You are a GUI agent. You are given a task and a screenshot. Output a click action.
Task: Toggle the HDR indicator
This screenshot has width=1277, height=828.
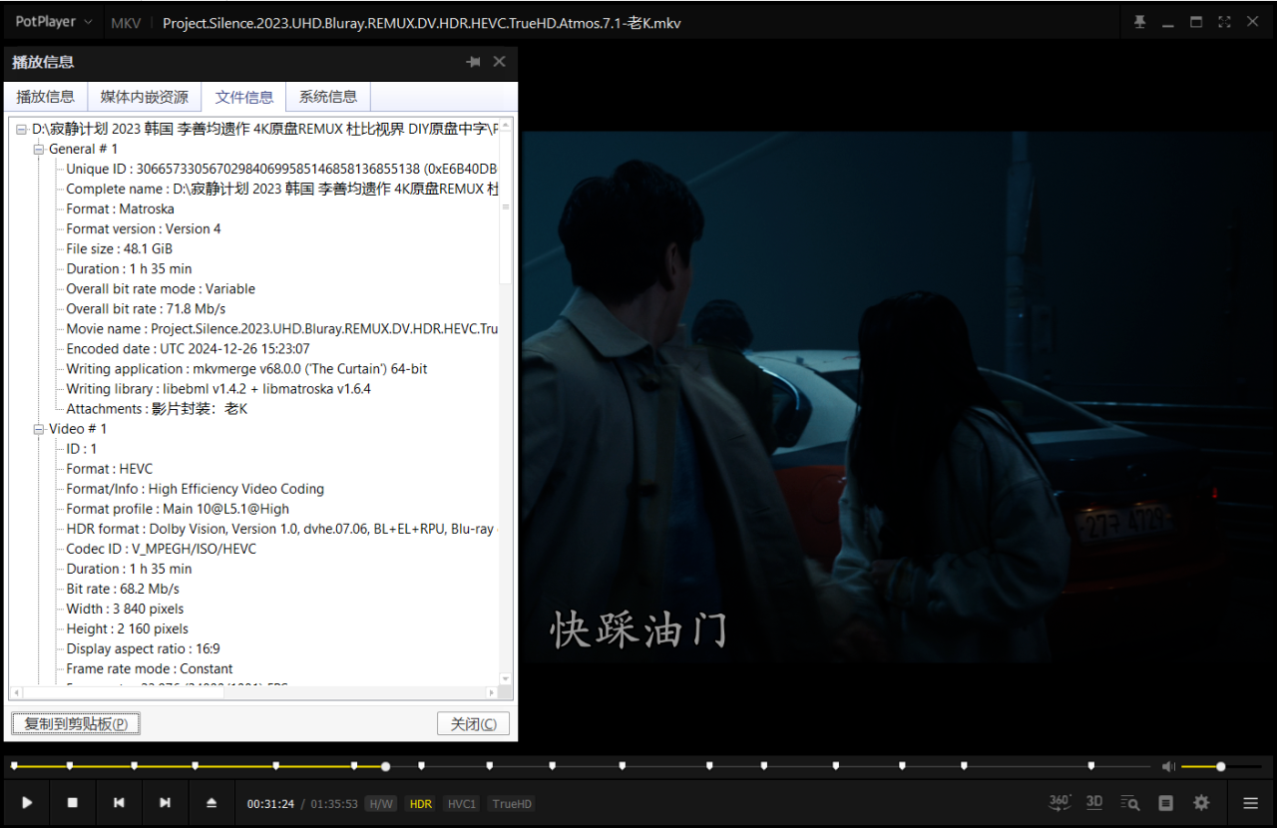click(421, 804)
